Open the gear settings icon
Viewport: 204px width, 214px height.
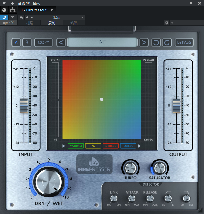click(x=167, y=23)
